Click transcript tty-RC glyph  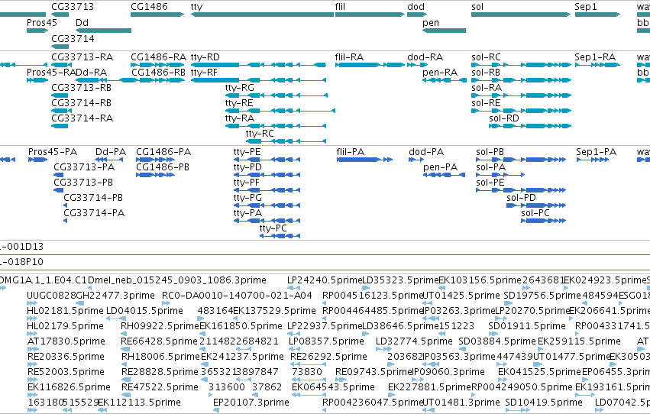(286, 141)
